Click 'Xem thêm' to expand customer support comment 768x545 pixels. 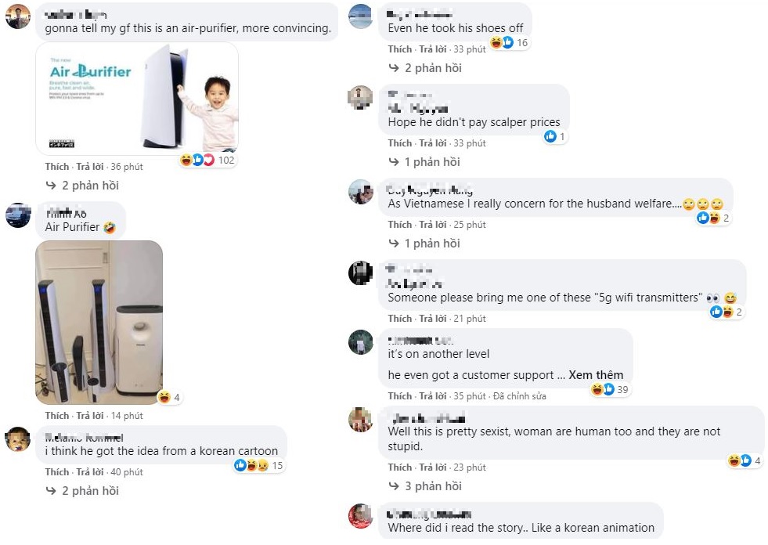[596, 375]
